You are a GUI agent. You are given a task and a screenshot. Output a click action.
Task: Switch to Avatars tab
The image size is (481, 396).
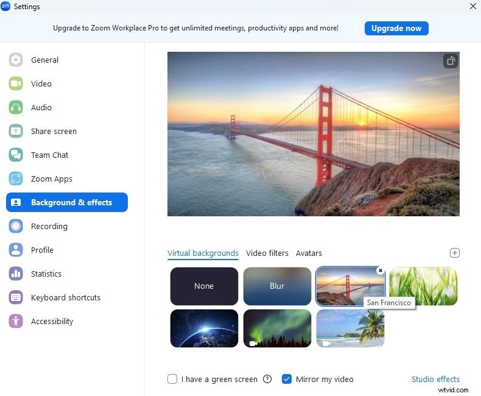tap(309, 253)
